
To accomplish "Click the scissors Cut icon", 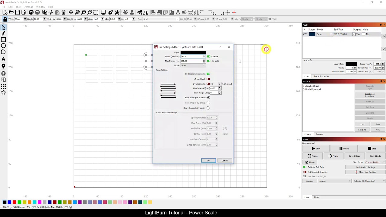I will (x=51, y=12).
